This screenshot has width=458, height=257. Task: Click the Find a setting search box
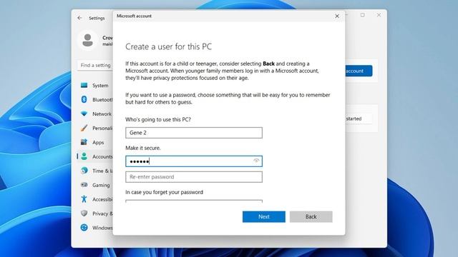pos(95,65)
